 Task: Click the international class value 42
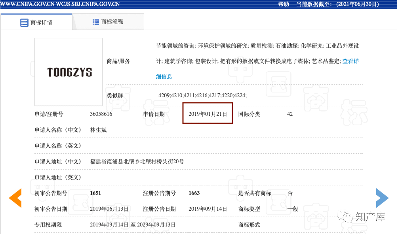(x=290, y=114)
